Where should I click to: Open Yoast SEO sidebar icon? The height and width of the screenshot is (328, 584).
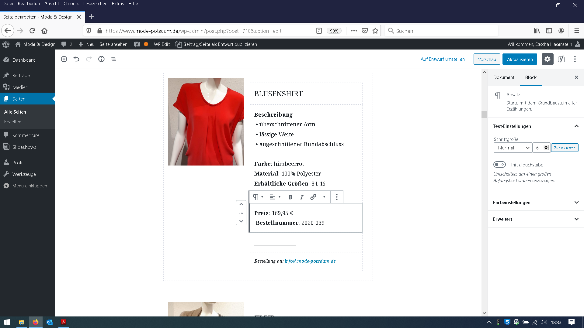coord(561,59)
